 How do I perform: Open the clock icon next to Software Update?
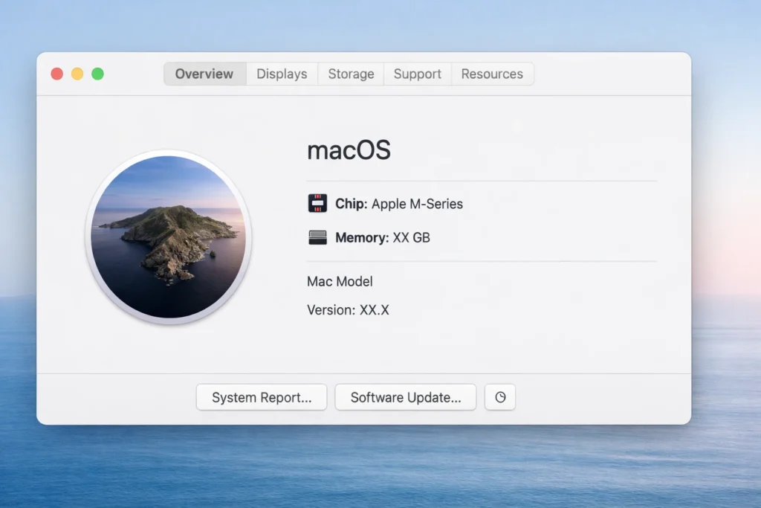(x=500, y=397)
